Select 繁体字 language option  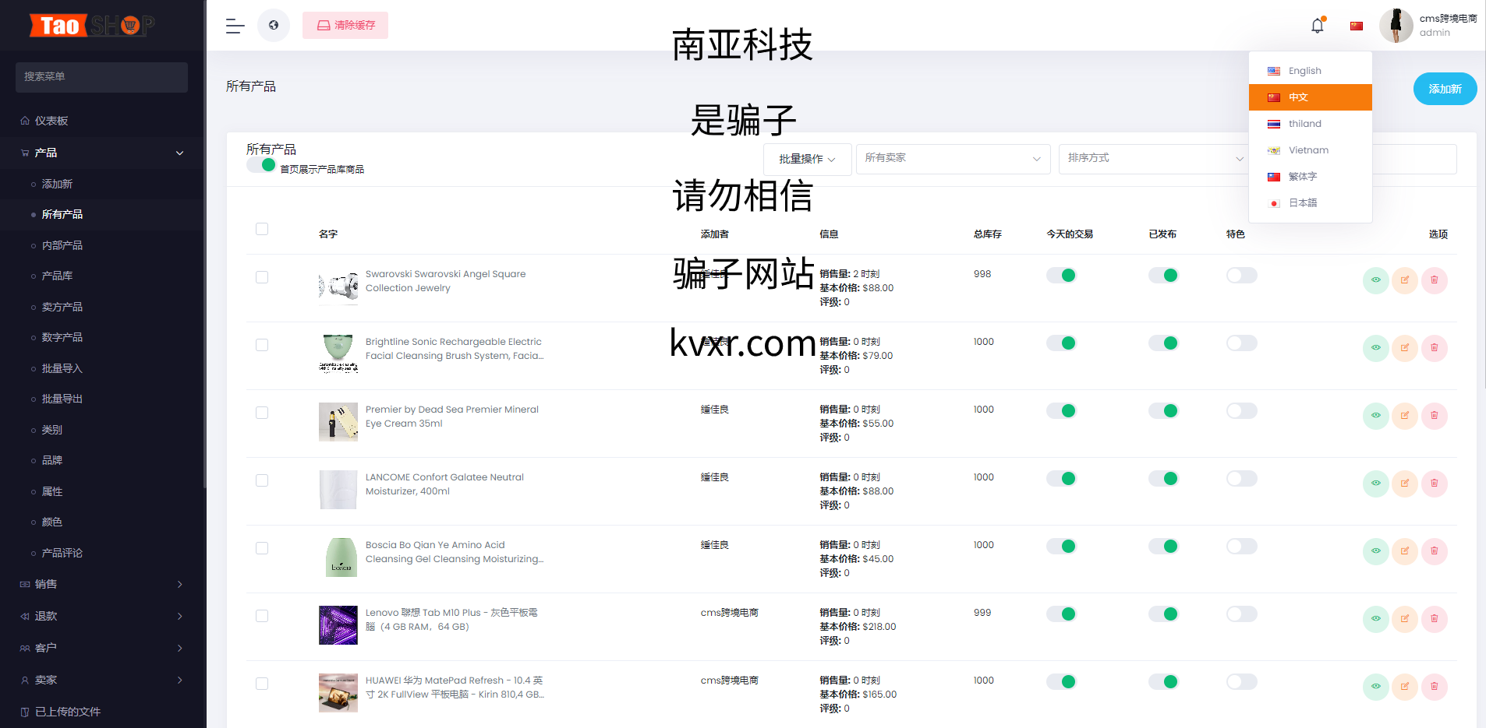(1310, 177)
